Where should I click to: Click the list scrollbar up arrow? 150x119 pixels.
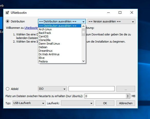[83, 26]
